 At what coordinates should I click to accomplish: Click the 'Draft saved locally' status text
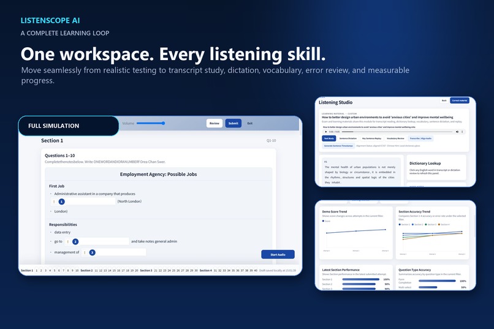click(x=278, y=270)
